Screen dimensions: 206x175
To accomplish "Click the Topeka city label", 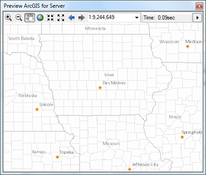I will pyautogui.click(x=66, y=152).
